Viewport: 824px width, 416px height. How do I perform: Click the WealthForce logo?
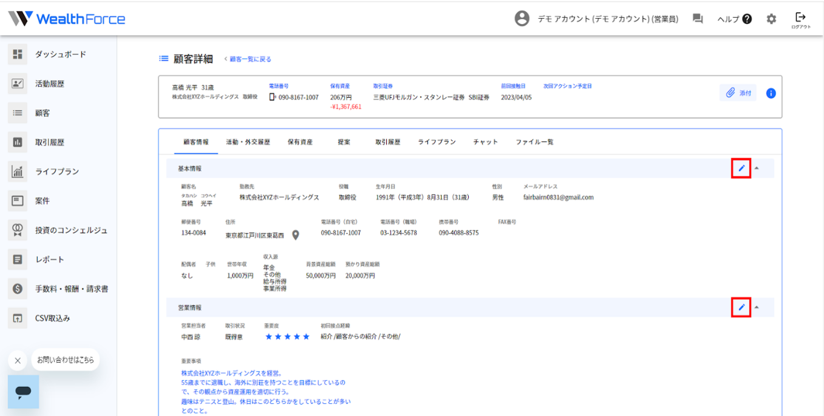tap(67, 19)
